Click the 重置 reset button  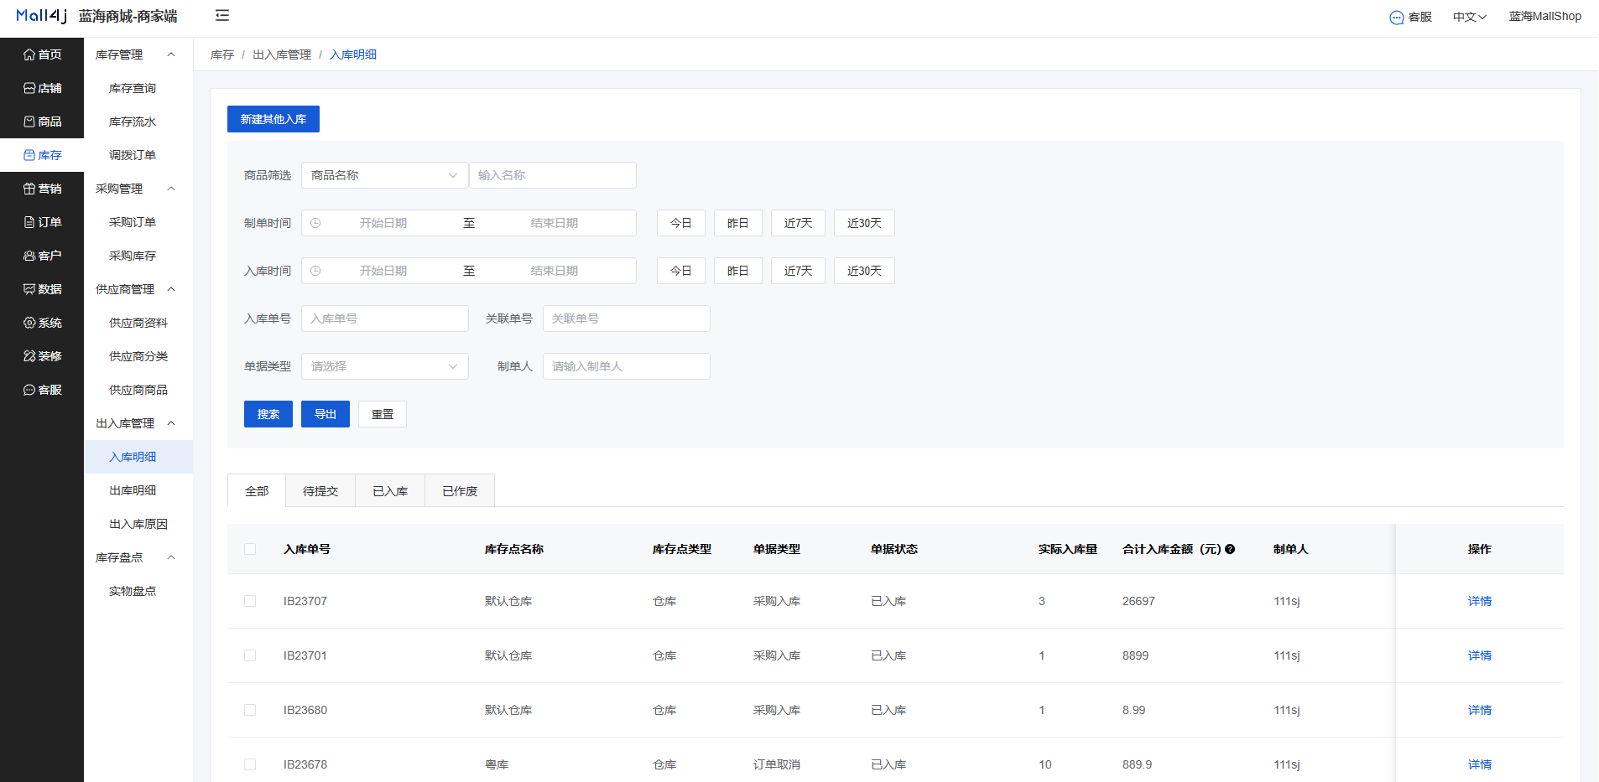tap(383, 414)
